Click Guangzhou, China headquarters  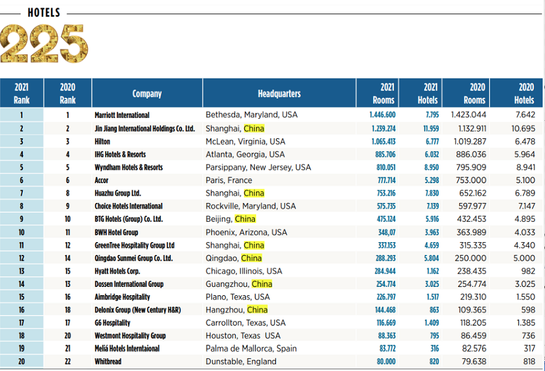pos(239,284)
